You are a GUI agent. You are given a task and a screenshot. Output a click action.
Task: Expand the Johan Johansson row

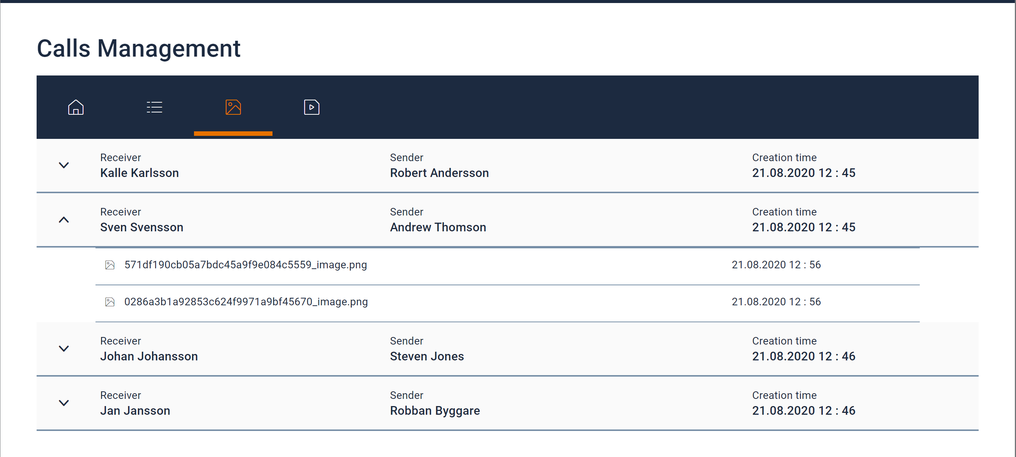(64, 349)
